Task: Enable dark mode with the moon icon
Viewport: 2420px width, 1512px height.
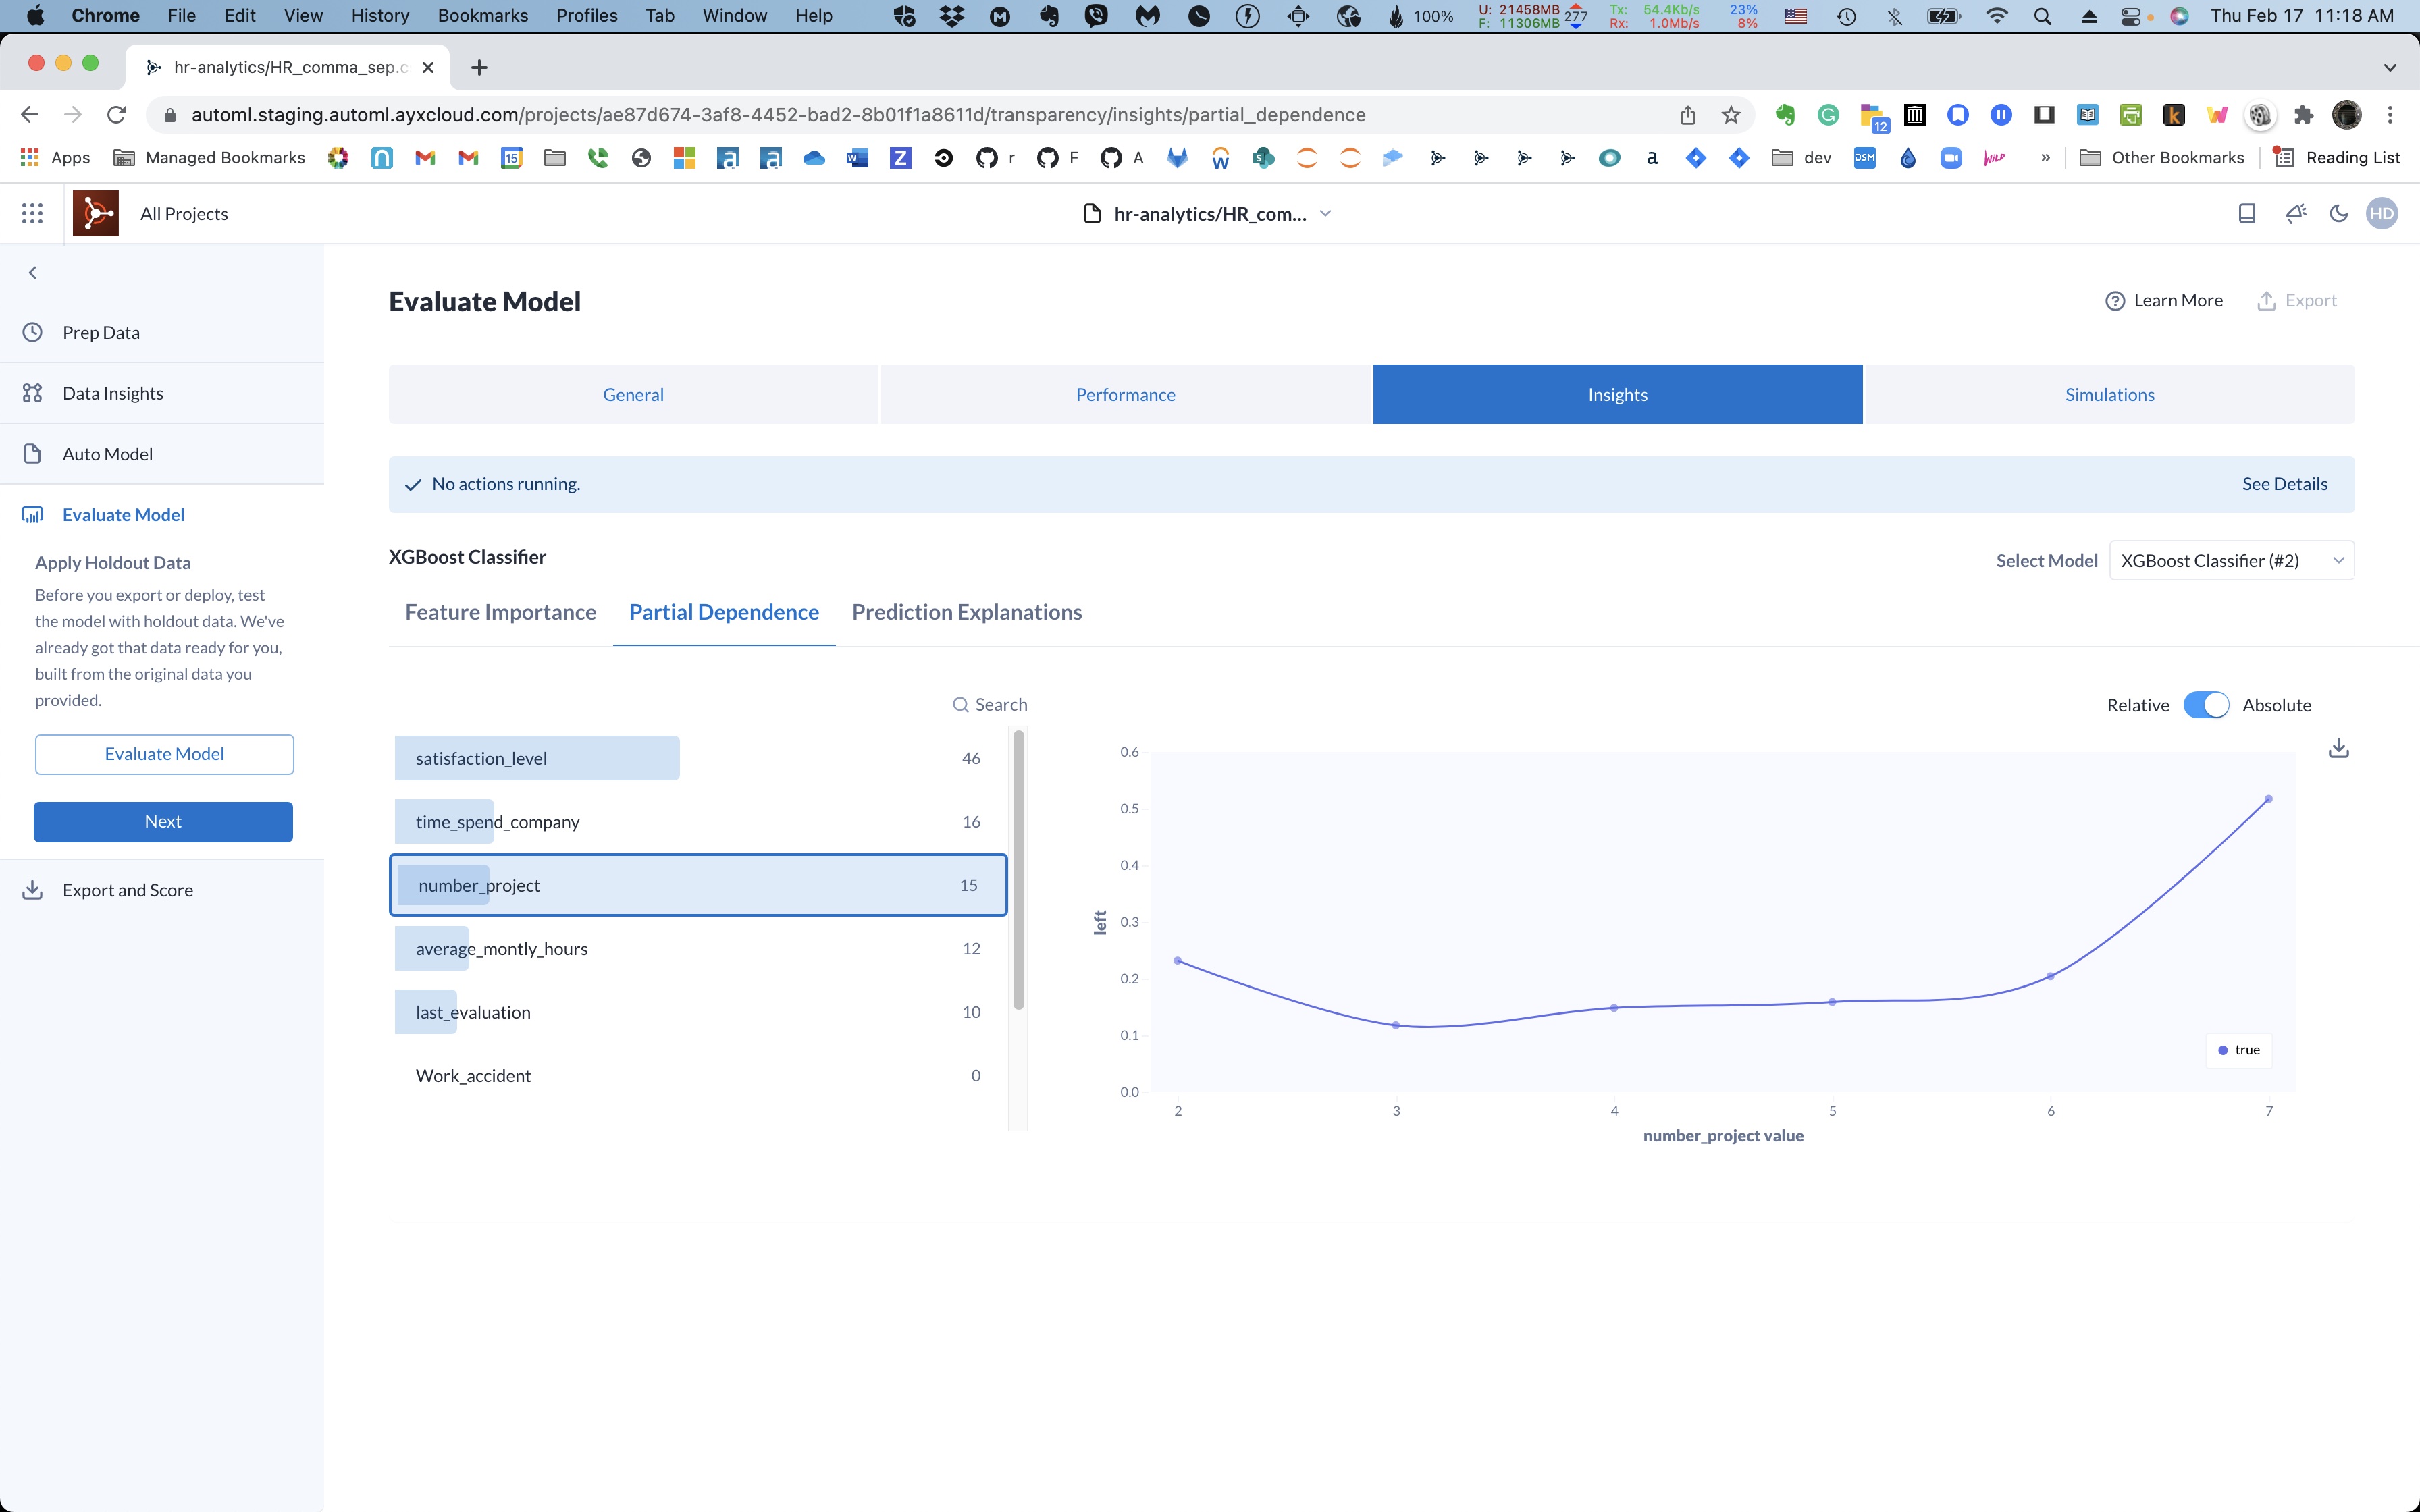Action: 2339,213
